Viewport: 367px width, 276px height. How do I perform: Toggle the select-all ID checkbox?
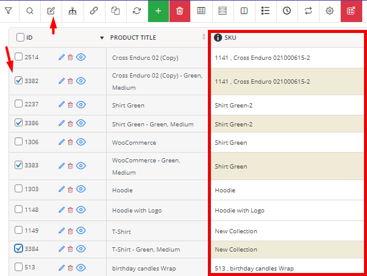click(20, 37)
